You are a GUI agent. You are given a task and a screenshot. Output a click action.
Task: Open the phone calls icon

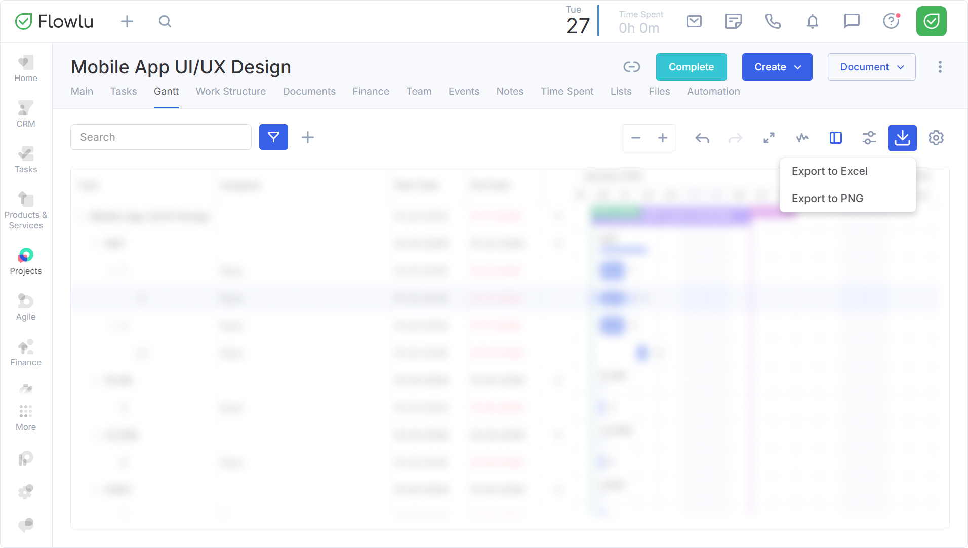[x=773, y=21]
